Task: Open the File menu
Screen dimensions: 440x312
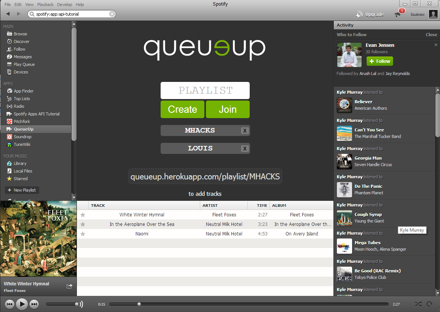Action: click(8, 5)
